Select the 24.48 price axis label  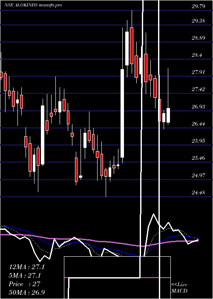[x=199, y=192]
